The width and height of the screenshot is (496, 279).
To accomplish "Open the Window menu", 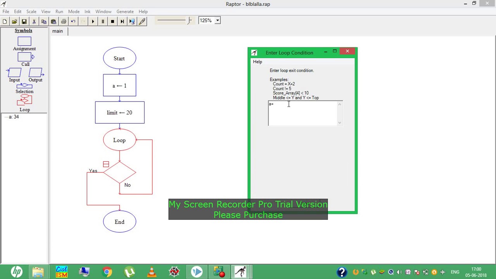I will point(103,12).
